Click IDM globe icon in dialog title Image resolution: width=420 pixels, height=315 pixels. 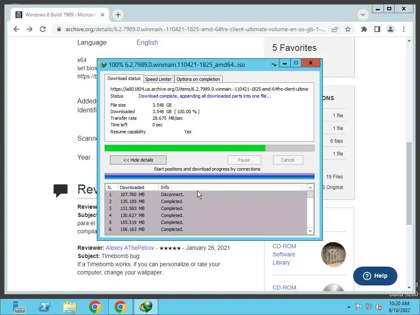(x=103, y=64)
